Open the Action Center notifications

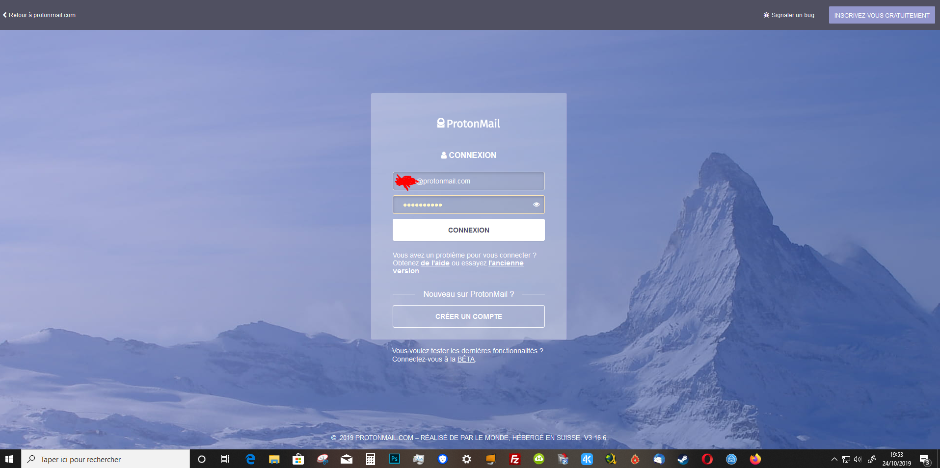925,460
